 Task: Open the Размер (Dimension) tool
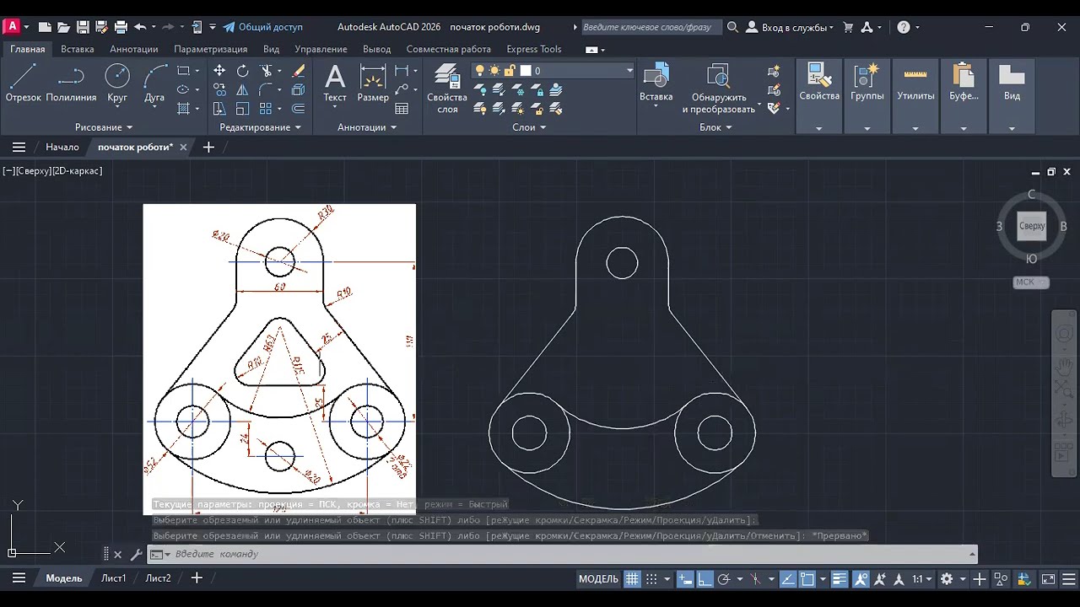click(x=373, y=83)
